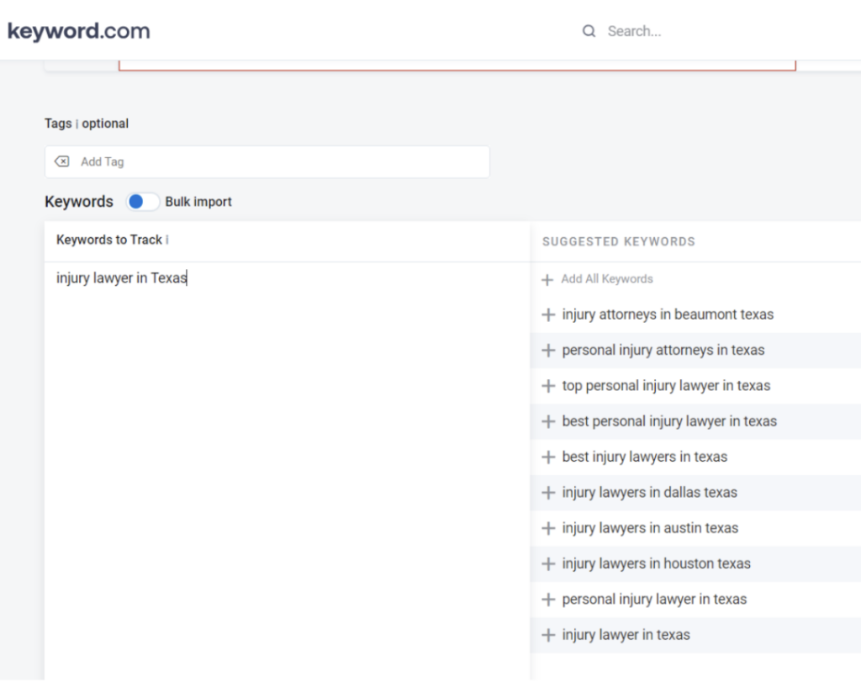The image size is (861, 682).
Task: Click inside the Add Tag input field
Action: [252, 161]
